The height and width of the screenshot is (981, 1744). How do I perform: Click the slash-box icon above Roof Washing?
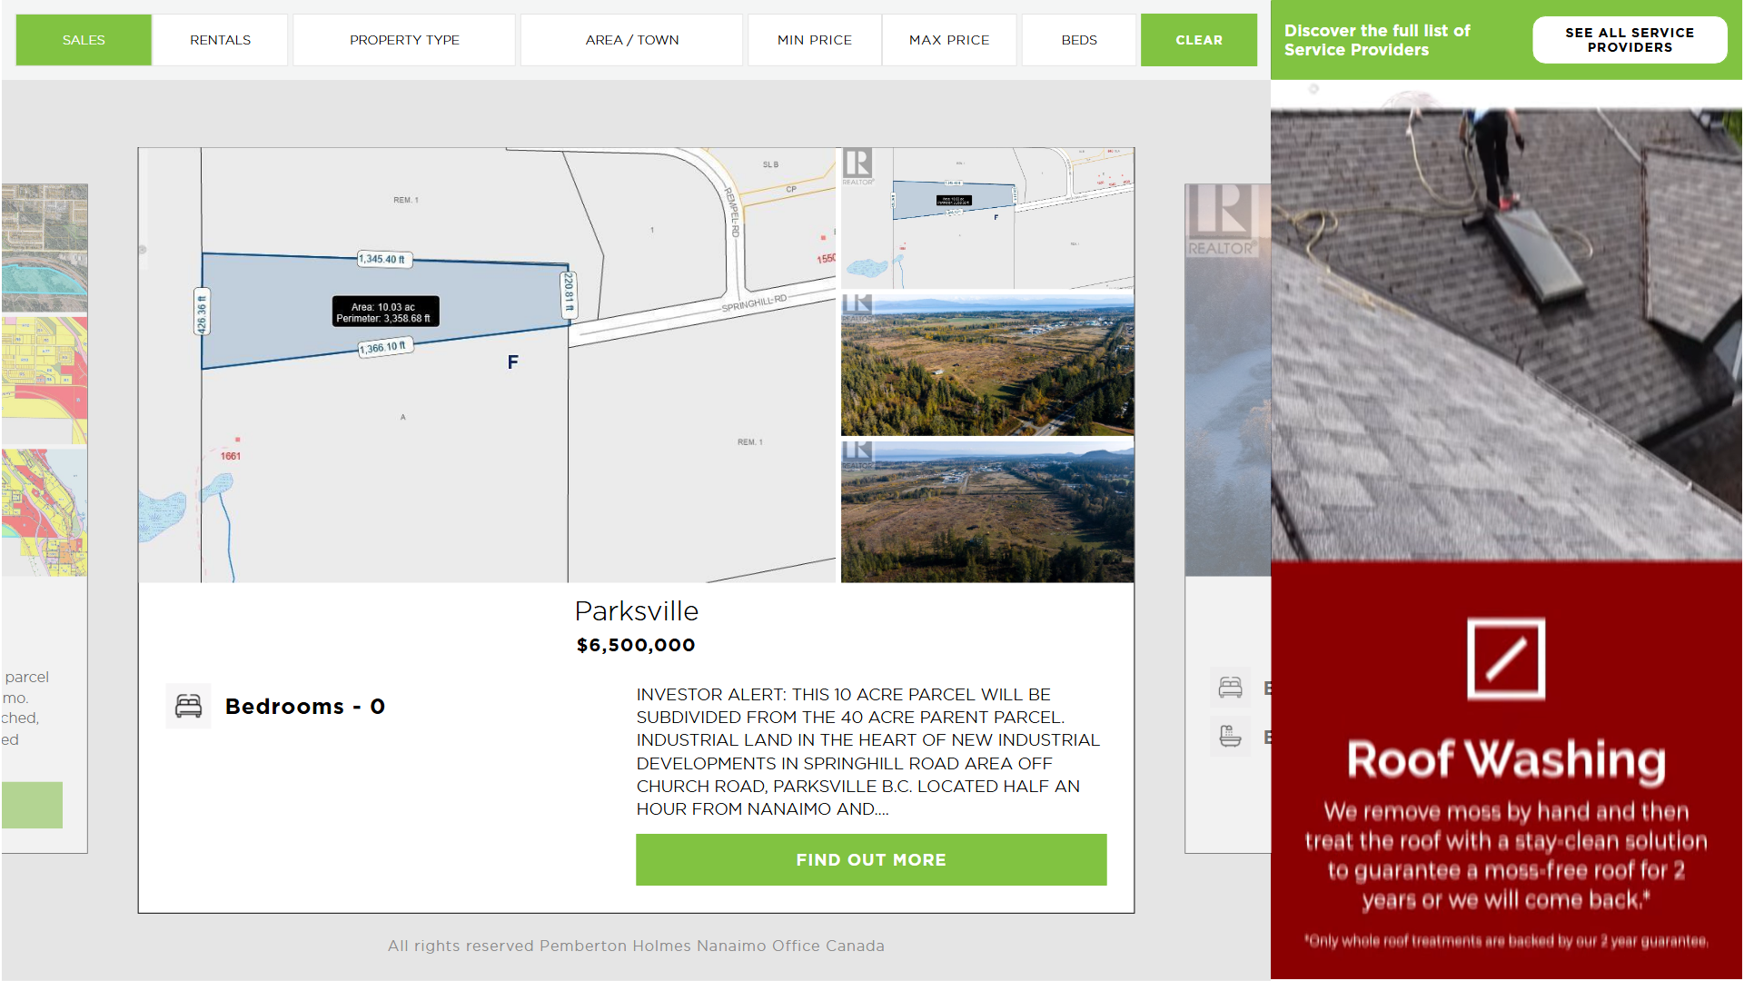pyautogui.click(x=1505, y=659)
